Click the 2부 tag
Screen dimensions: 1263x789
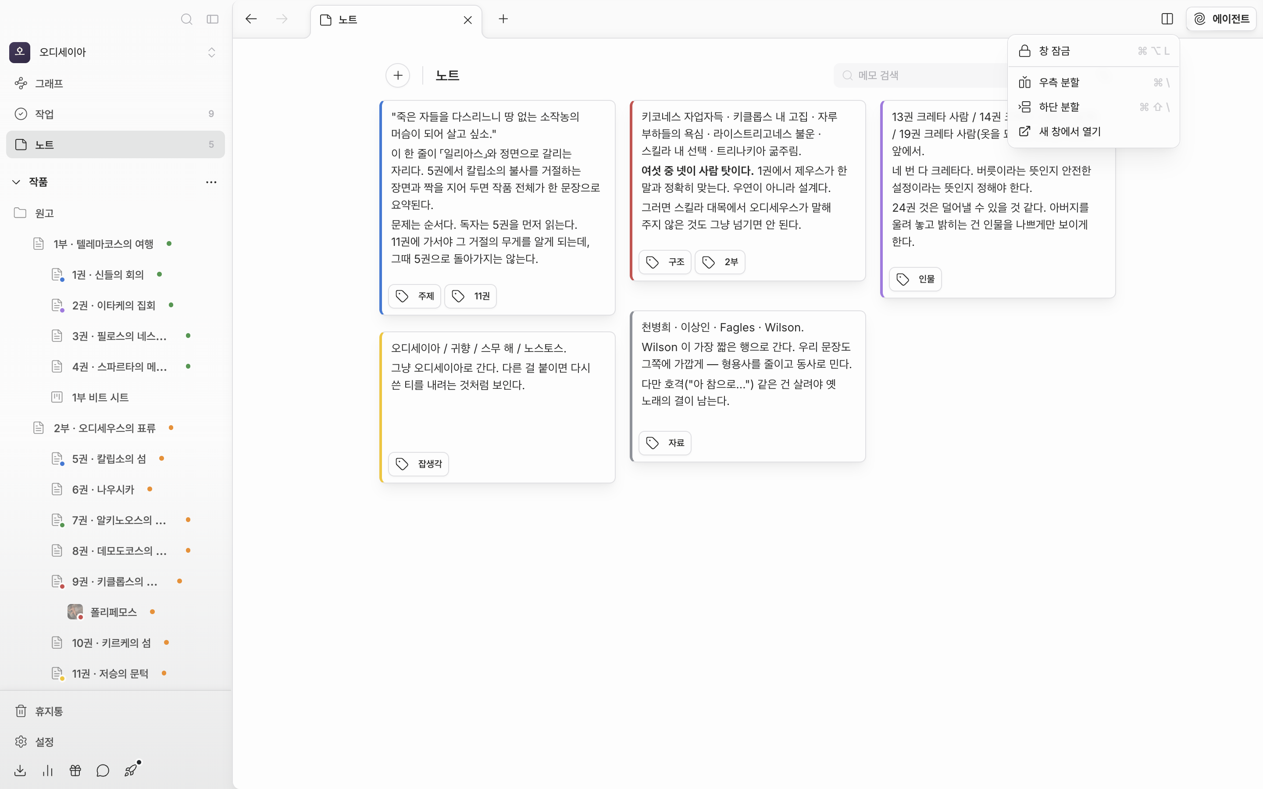720,262
